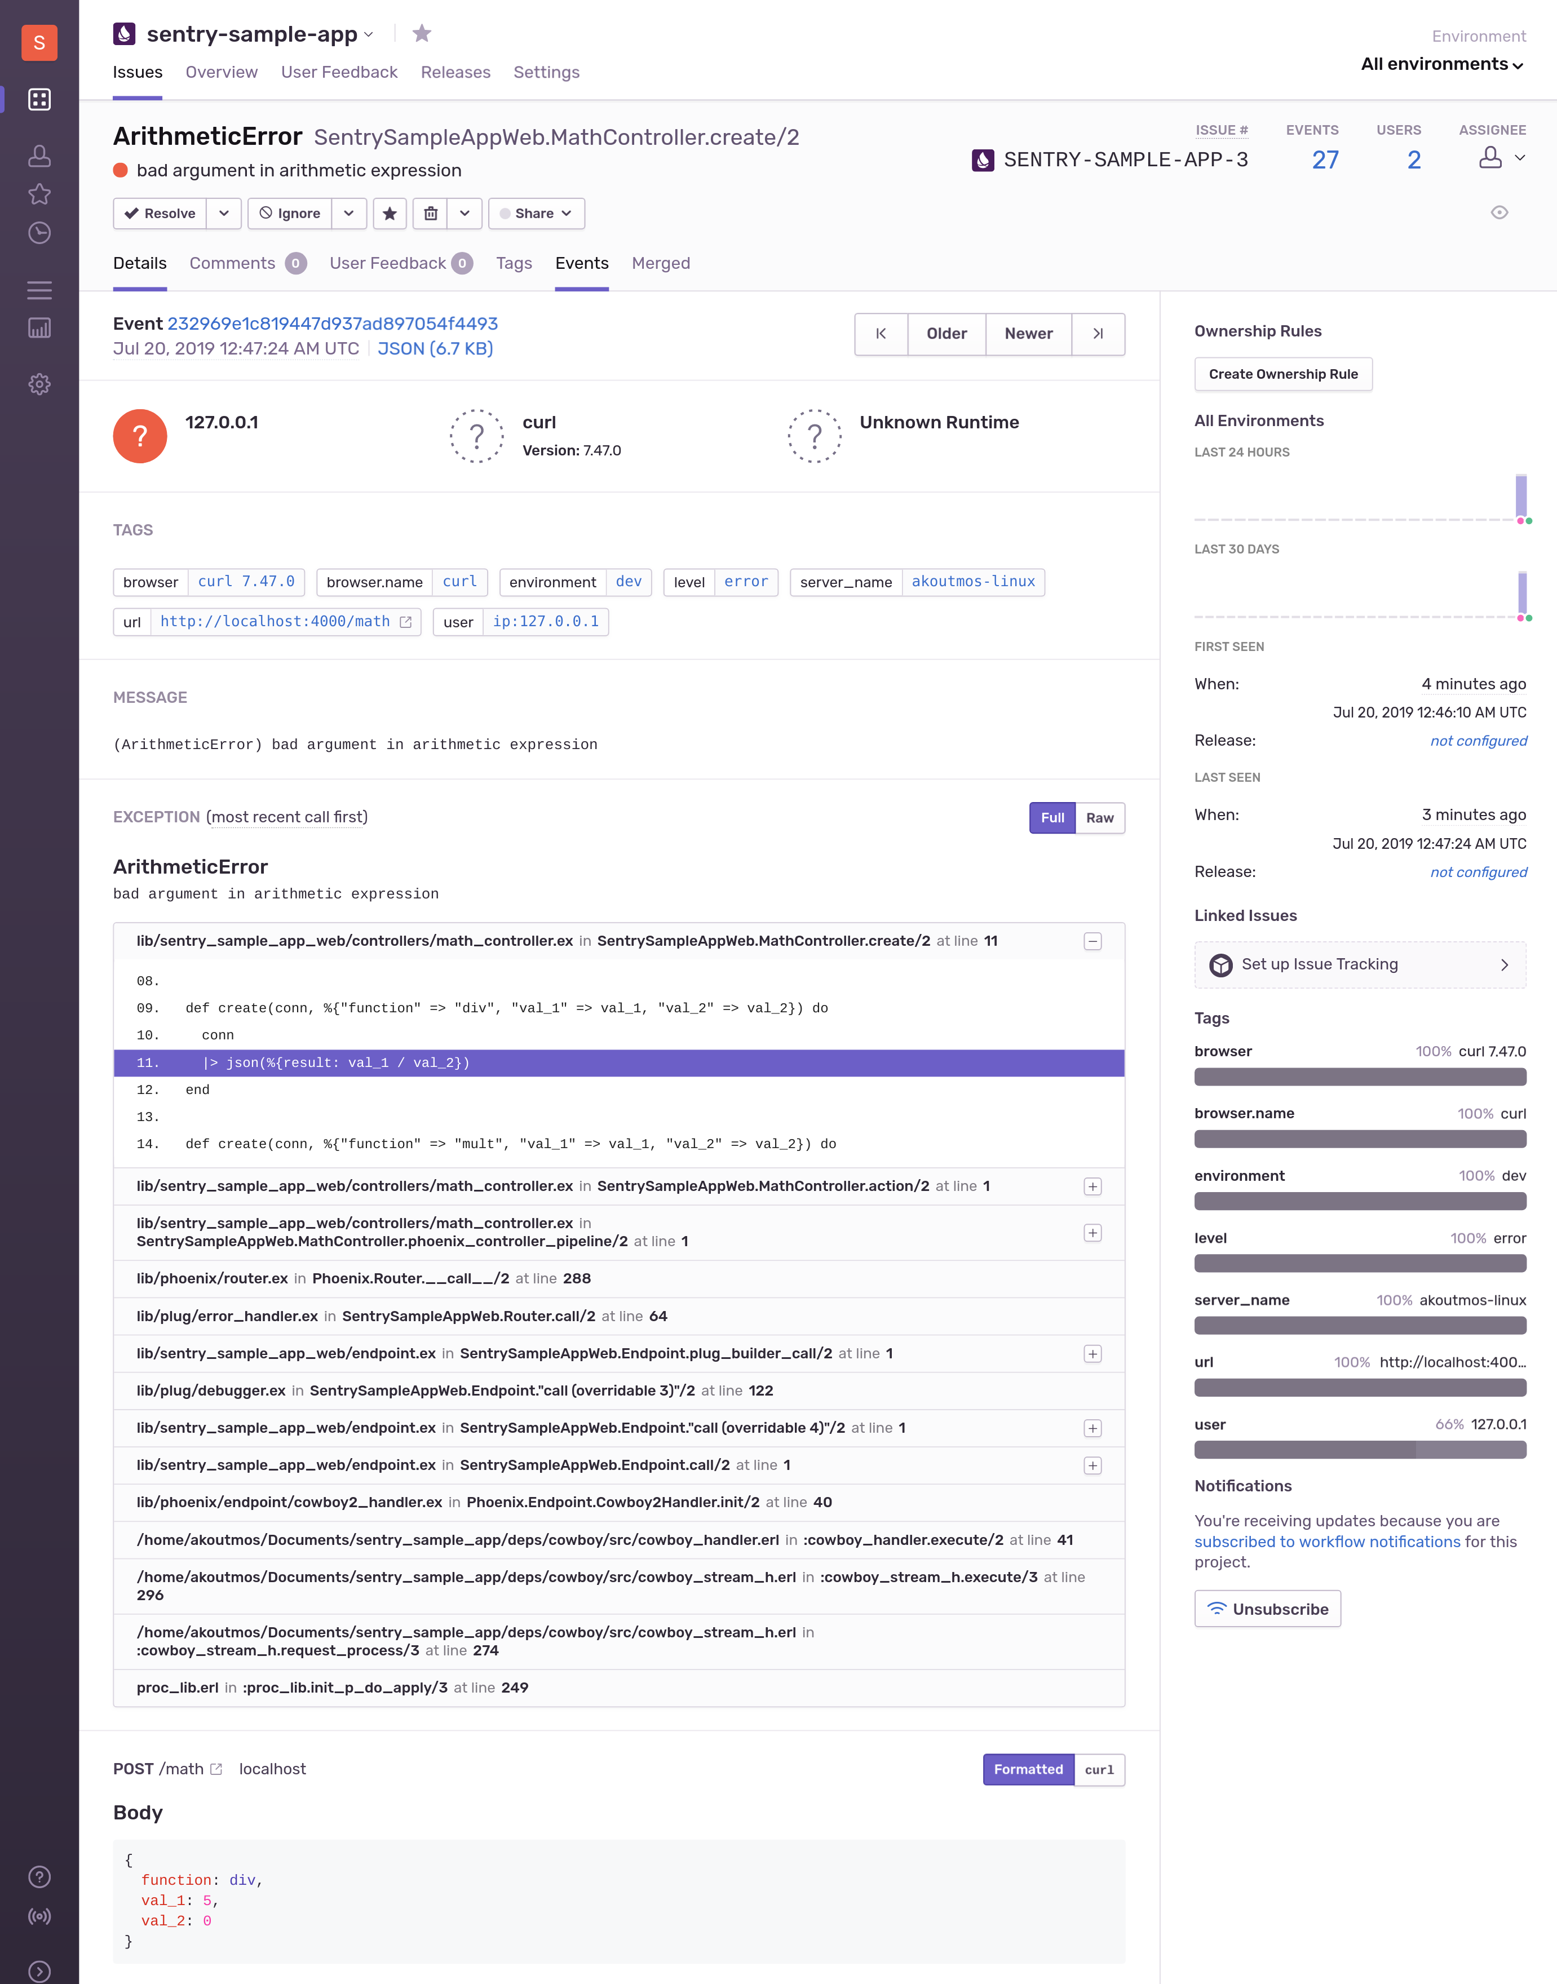Collapse the MathController.create/2 frame
Screen dimensions: 1557x1984
pos(1092,941)
